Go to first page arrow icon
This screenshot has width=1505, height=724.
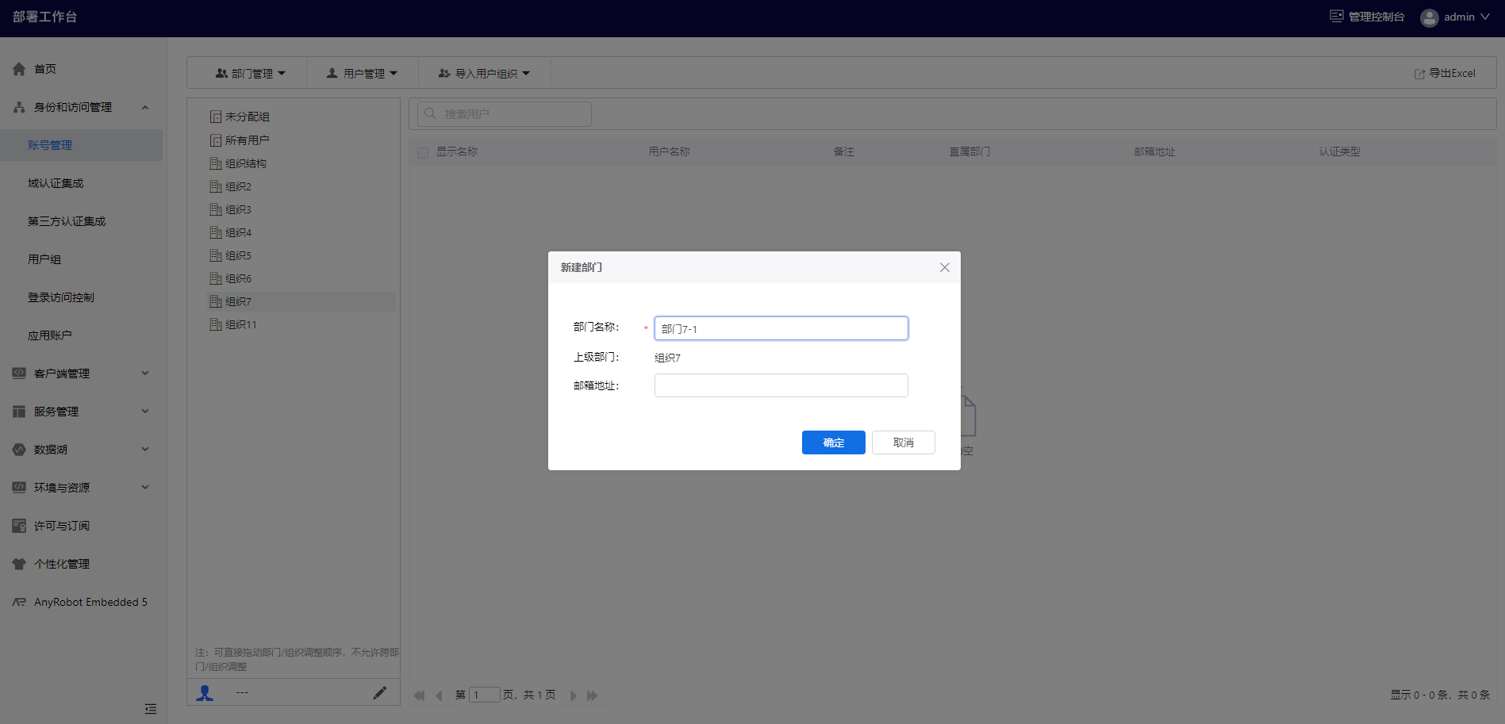coord(419,695)
